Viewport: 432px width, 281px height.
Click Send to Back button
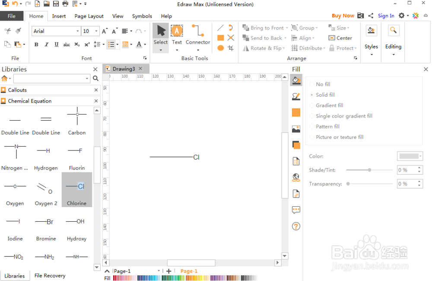tap(263, 38)
